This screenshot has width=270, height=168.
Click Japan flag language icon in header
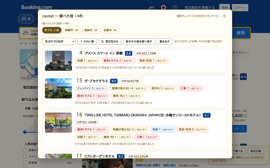click(x=163, y=7)
